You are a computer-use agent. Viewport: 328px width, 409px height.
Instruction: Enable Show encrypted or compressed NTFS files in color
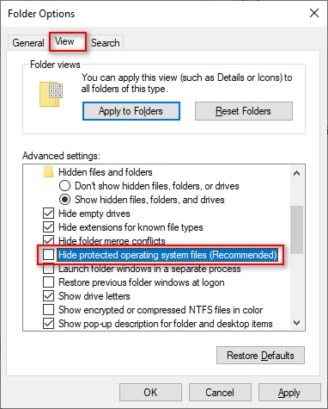click(49, 310)
